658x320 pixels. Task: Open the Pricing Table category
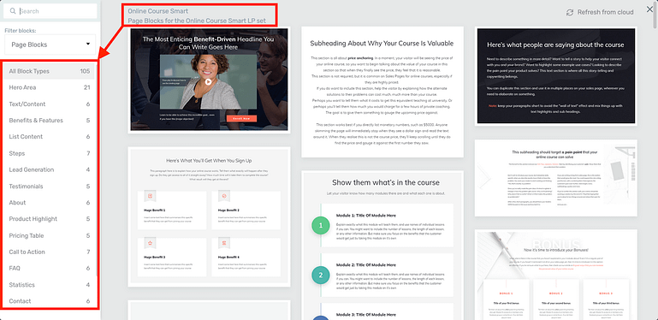[50, 235]
